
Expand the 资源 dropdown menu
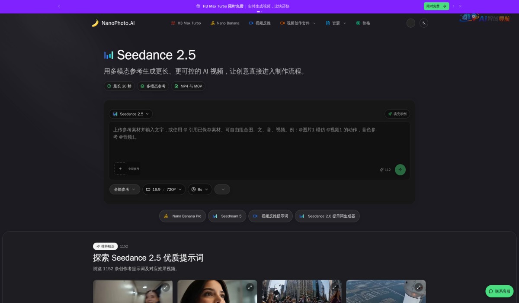point(336,23)
